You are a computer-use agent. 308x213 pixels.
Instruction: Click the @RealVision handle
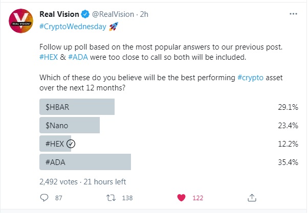tap(113, 14)
